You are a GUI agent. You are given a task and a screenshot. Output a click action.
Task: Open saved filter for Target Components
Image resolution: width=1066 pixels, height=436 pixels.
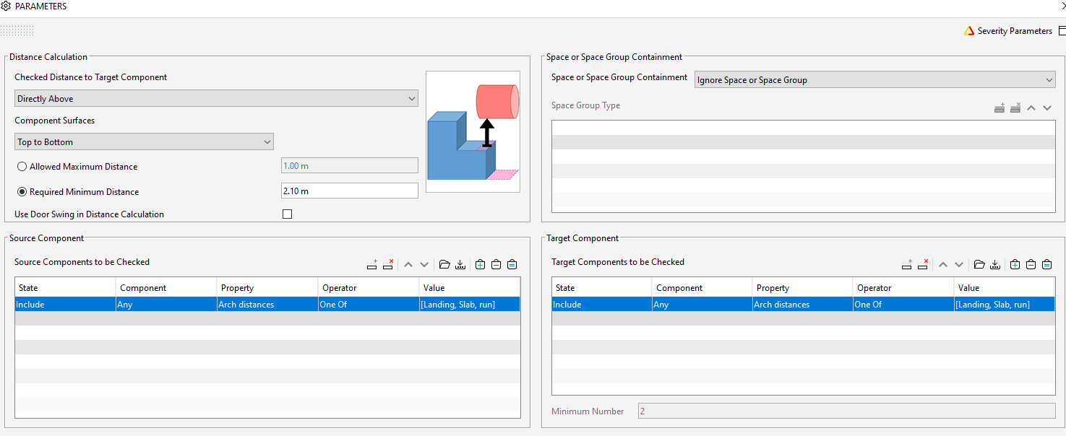(979, 265)
